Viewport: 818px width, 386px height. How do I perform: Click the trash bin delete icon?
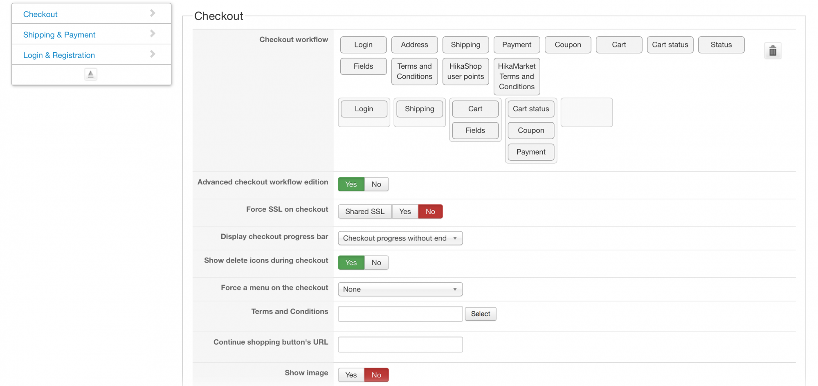click(x=773, y=51)
